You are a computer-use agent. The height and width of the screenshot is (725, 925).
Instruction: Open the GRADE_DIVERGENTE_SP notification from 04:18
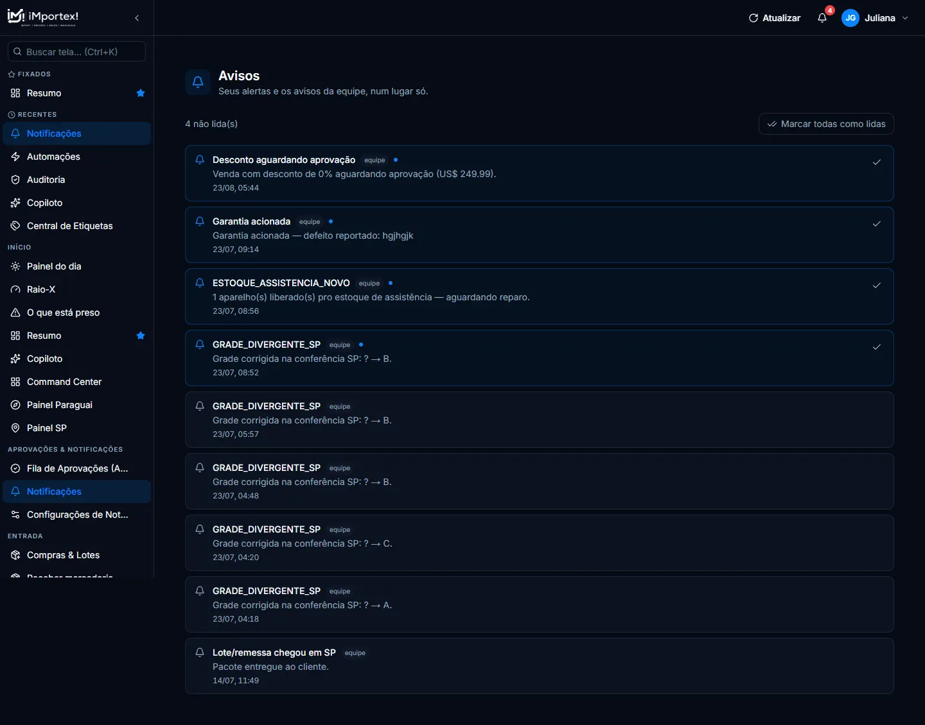[x=540, y=604]
